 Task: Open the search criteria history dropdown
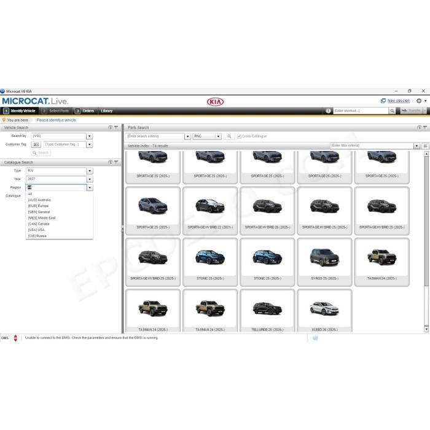[187, 136]
